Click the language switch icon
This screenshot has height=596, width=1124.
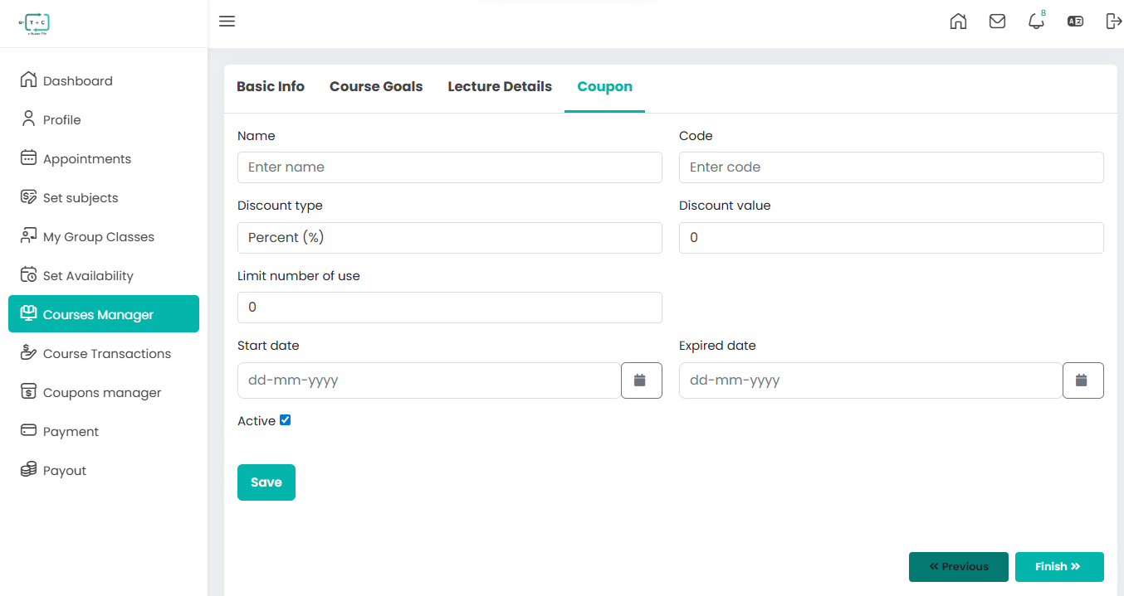point(1075,22)
